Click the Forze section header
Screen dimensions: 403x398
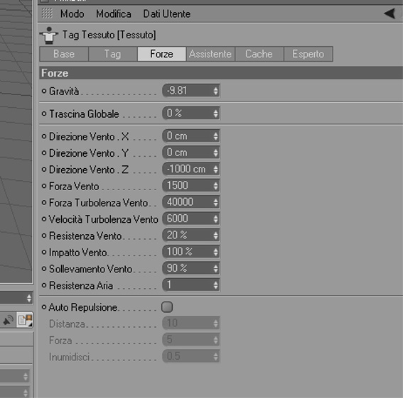221,73
